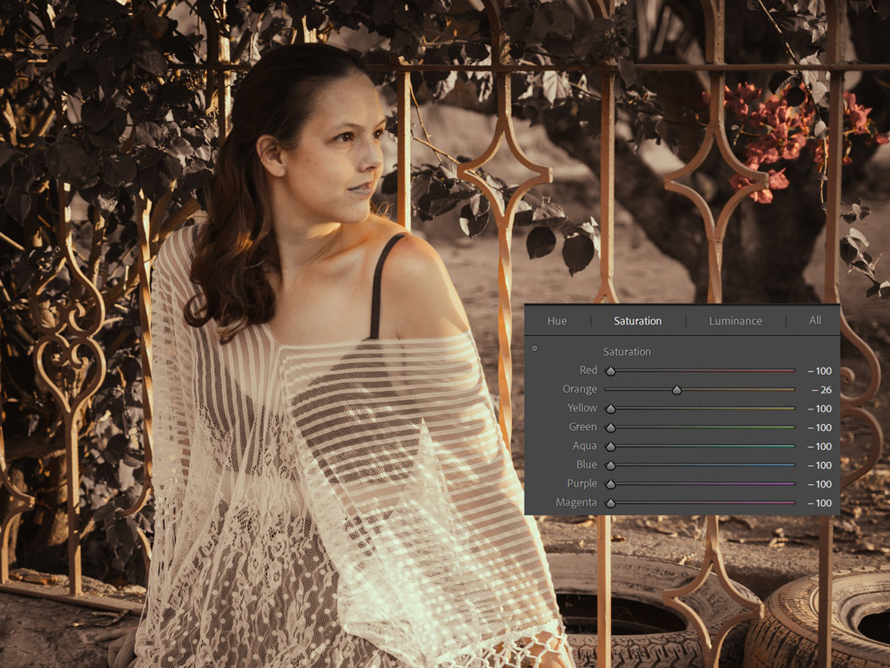Switch to the Hue tab
Viewport: 890px width, 668px height.
(557, 320)
